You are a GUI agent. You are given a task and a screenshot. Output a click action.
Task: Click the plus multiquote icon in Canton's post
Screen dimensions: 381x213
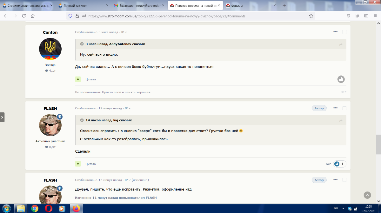click(x=78, y=79)
